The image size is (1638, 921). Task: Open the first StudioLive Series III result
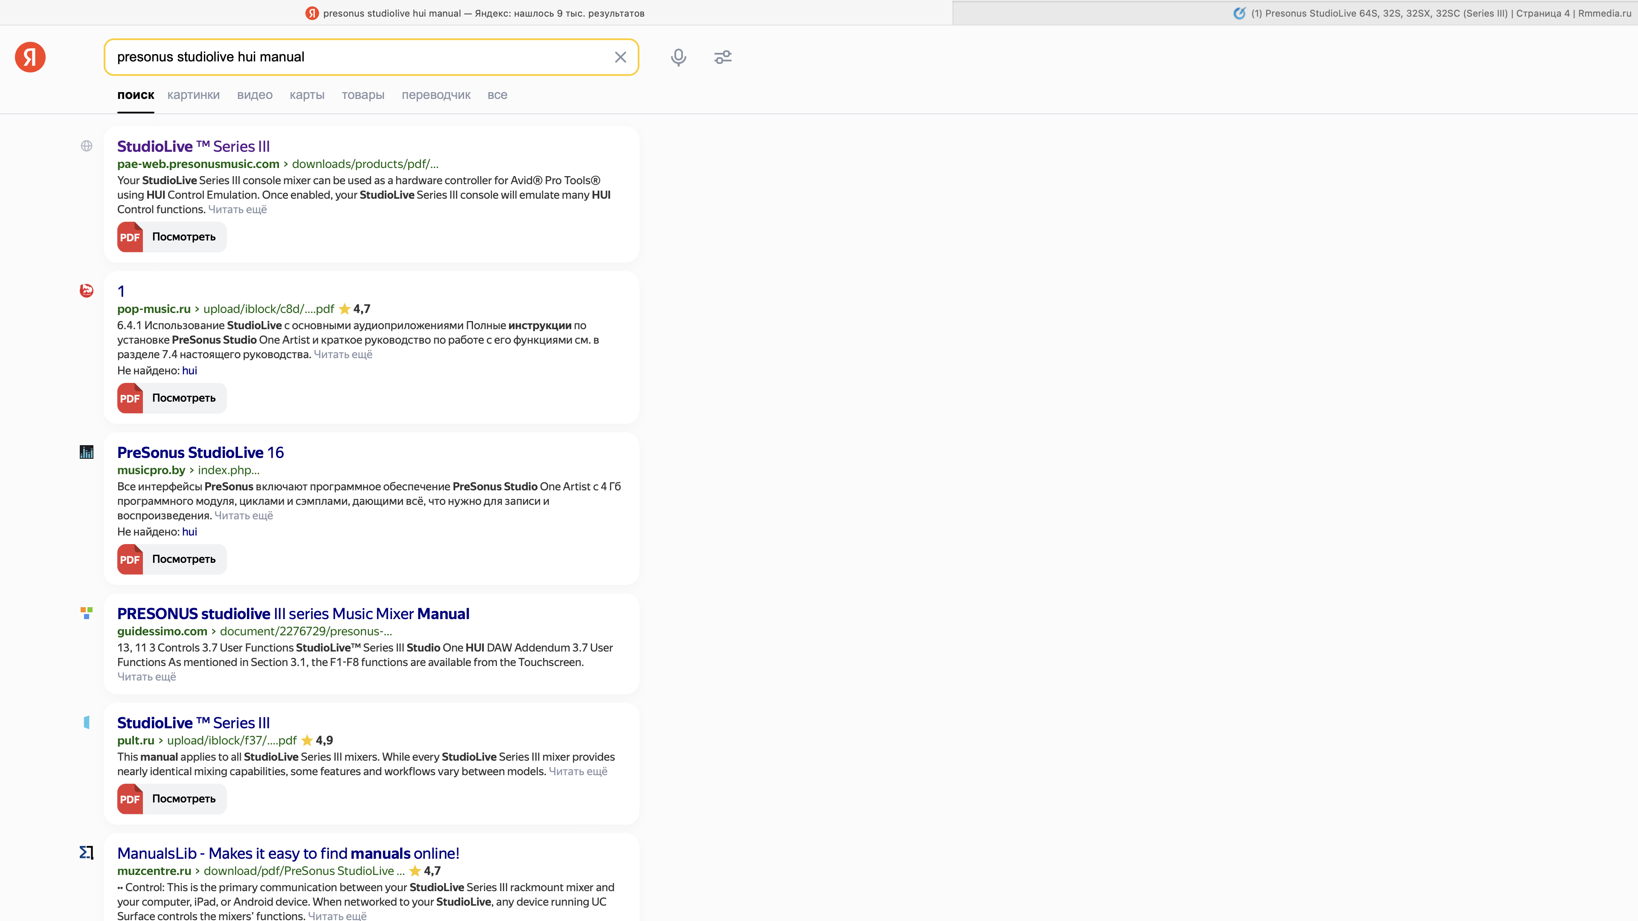click(193, 146)
